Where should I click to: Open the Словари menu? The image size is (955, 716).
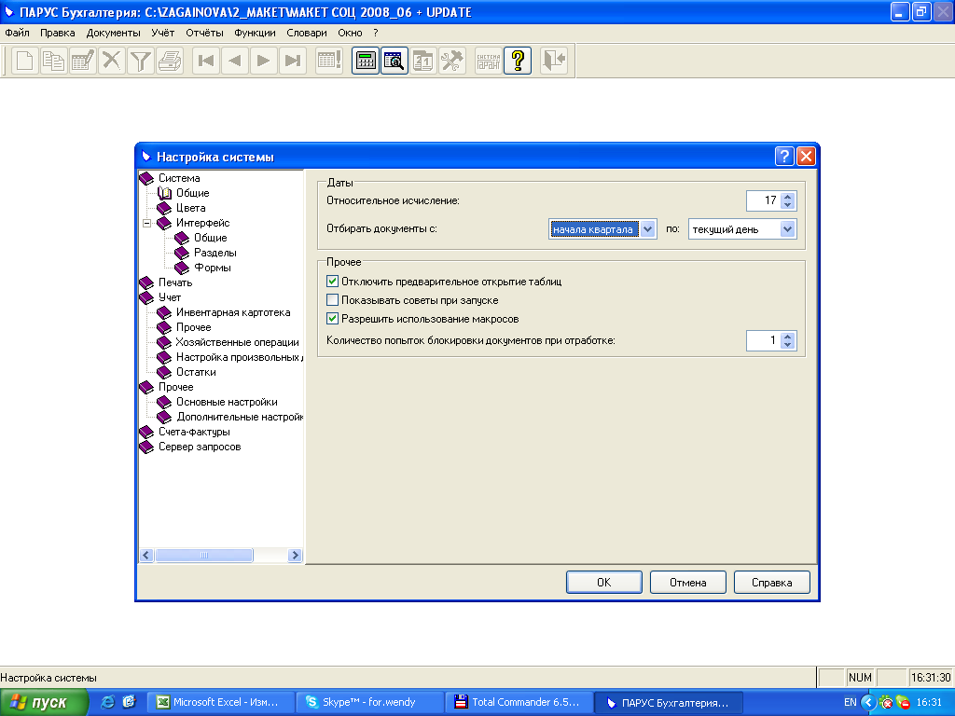tap(306, 33)
